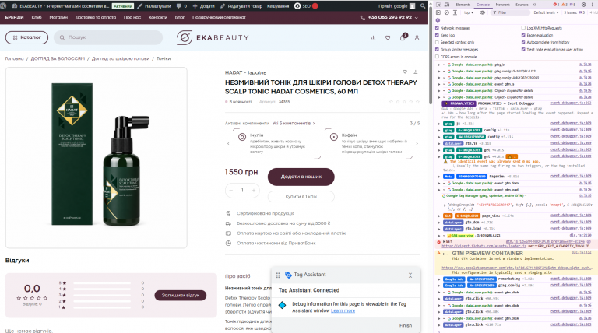Screen dimensions: 598x333
Task: Click the EKABEAUTY logo
Action: 213,37
